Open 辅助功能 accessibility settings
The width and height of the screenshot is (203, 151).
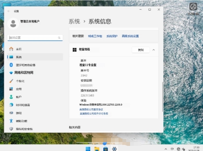coord(21,121)
